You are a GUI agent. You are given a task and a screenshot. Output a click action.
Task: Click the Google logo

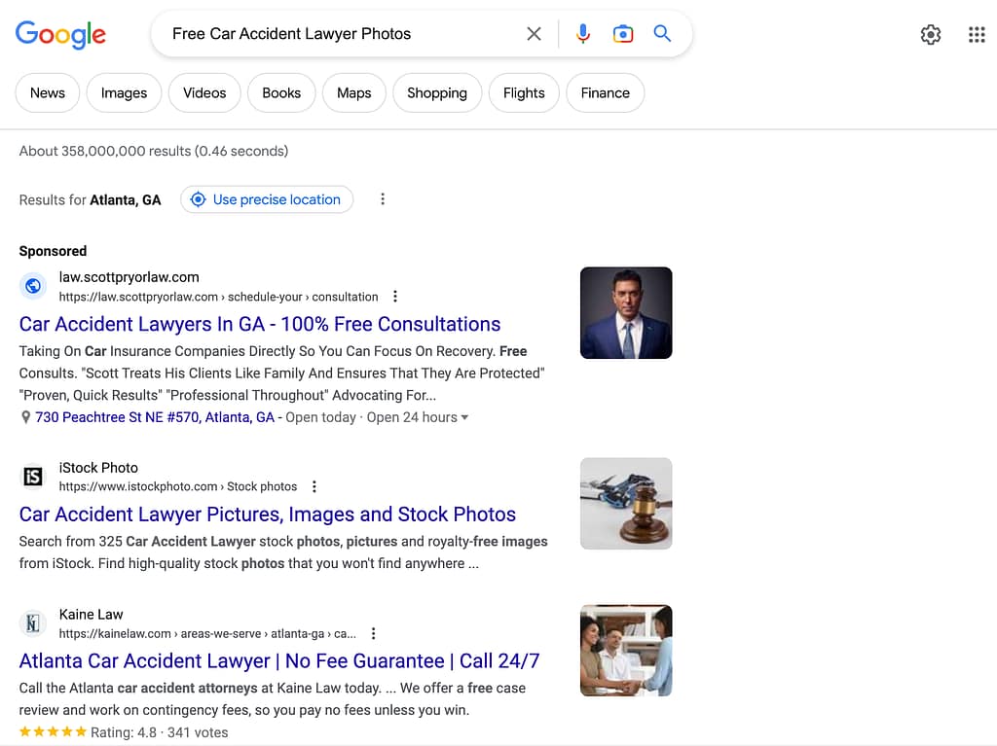click(x=60, y=34)
